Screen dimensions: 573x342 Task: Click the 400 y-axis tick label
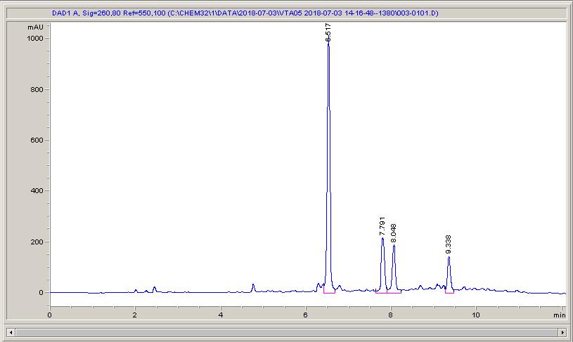(37, 191)
